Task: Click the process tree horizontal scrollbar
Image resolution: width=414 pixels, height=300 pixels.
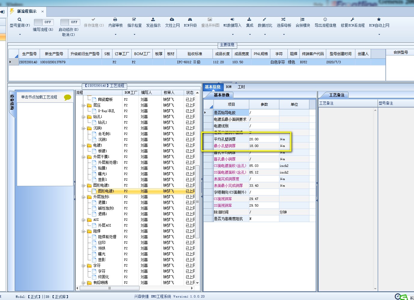Action: click(x=109, y=288)
